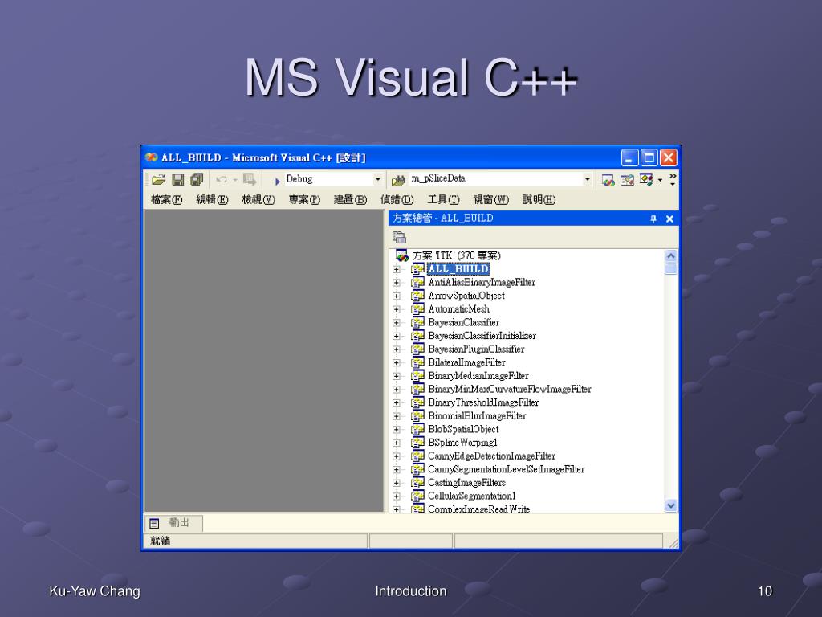
Task: Expand the BSplineWarping1 node
Action: [x=397, y=443]
